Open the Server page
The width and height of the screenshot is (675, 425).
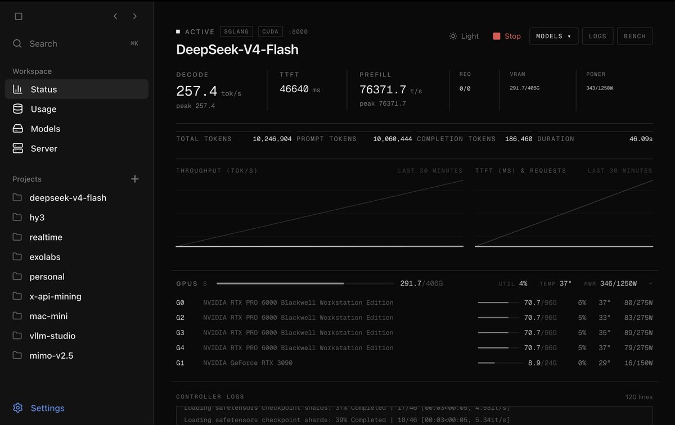coord(76,148)
